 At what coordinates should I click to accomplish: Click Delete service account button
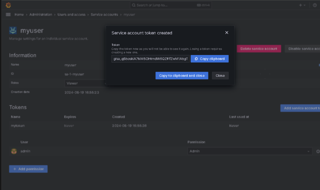pyautogui.click(x=259, y=49)
